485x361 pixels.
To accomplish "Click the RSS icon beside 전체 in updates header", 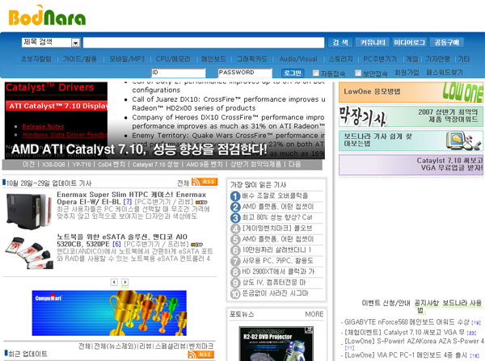I will click(205, 182).
